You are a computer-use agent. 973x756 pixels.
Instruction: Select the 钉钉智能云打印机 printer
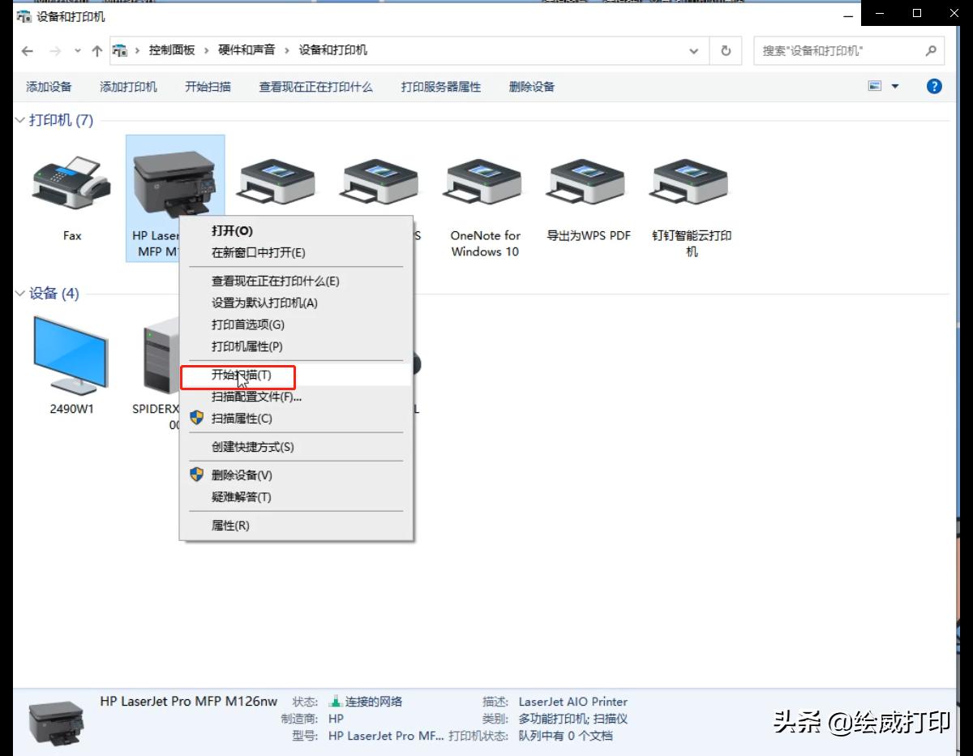coord(689,180)
